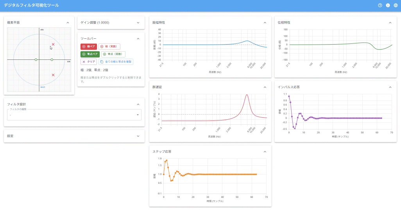Expand the ゲイン調整 panel
This screenshot has height=210, width=401.
(x=138, y=23)
